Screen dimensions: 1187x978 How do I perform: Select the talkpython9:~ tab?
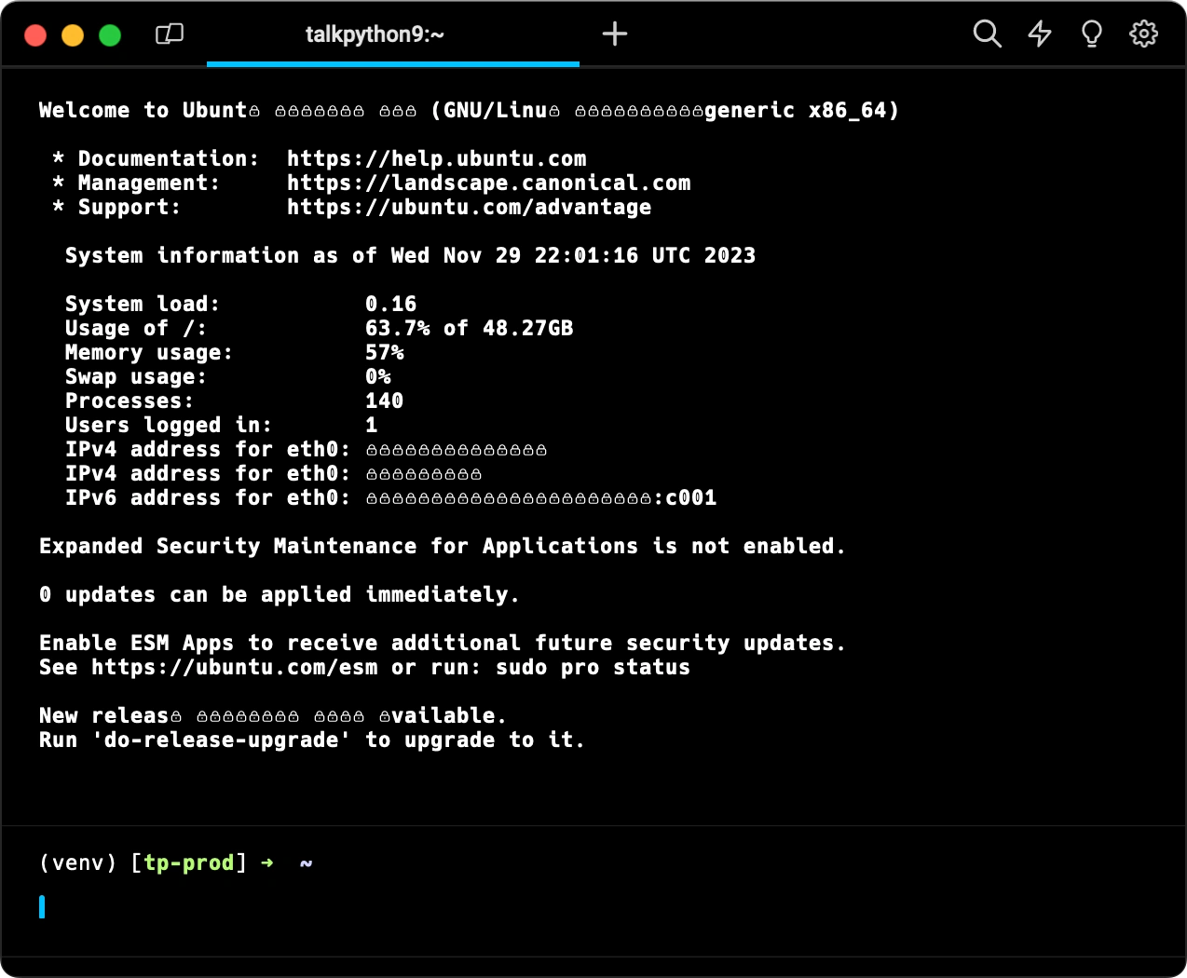click(x=375, y=34)
